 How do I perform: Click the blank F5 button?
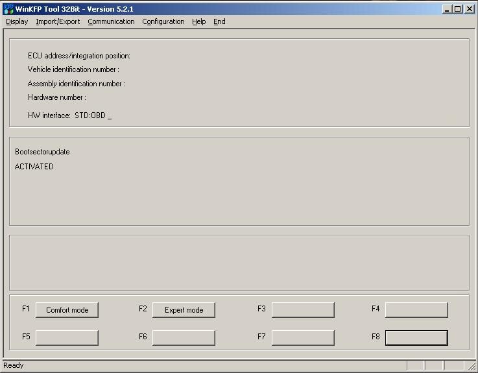click(x=67, y=337)
